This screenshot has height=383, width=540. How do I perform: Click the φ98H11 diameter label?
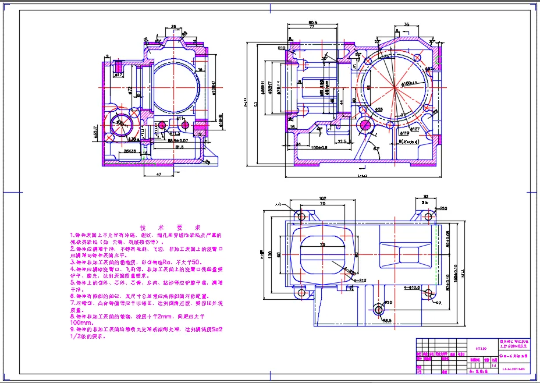[x=264, y=88]
